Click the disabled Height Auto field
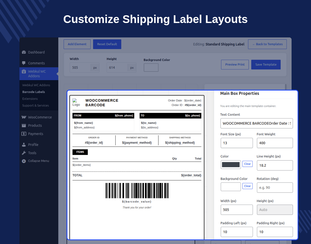Viewport: 311px width, 244px height. click(275, 210)
